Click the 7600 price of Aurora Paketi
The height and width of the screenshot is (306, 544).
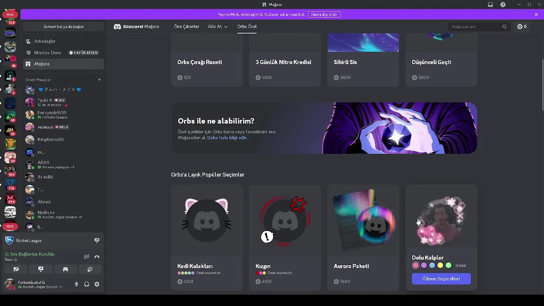click(342, 281)
